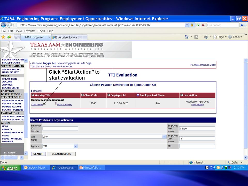248x186 pixels.
Task: Click LOGOUT in sidebar
Action: (x=6, y=136)
